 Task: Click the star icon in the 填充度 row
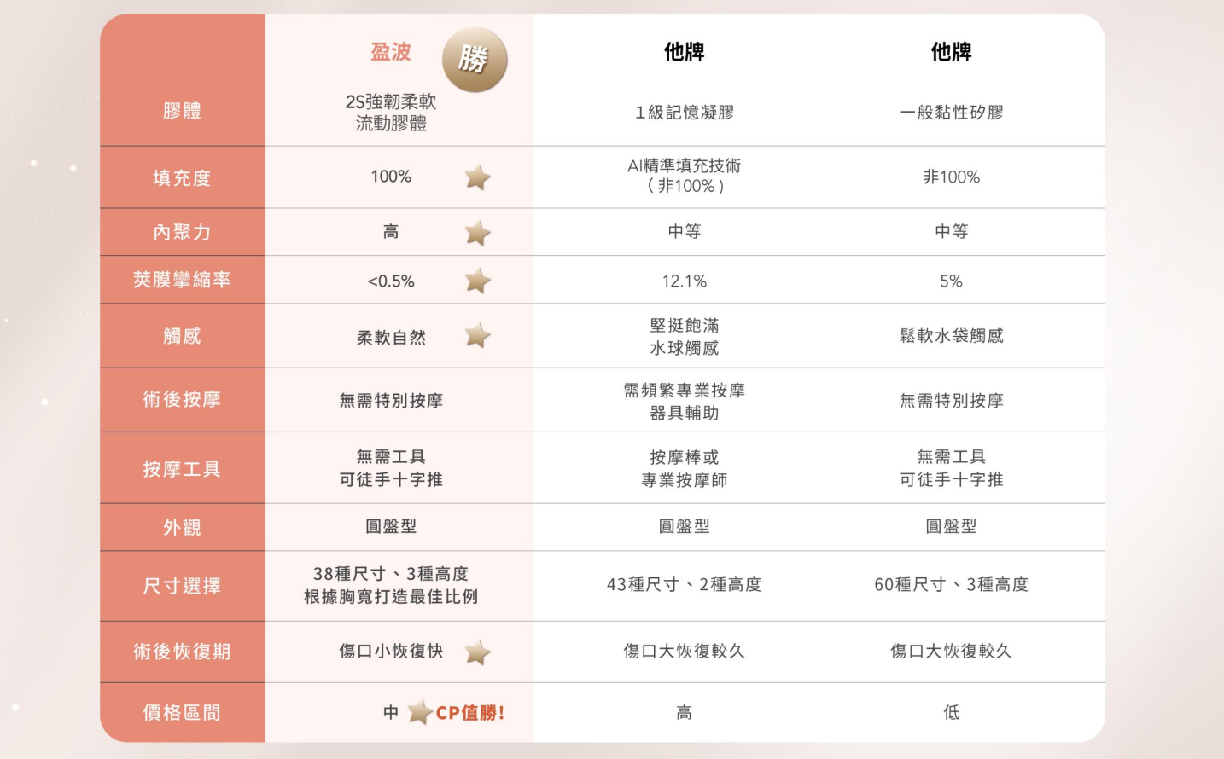pyautogui.click(x=478, y=177)
